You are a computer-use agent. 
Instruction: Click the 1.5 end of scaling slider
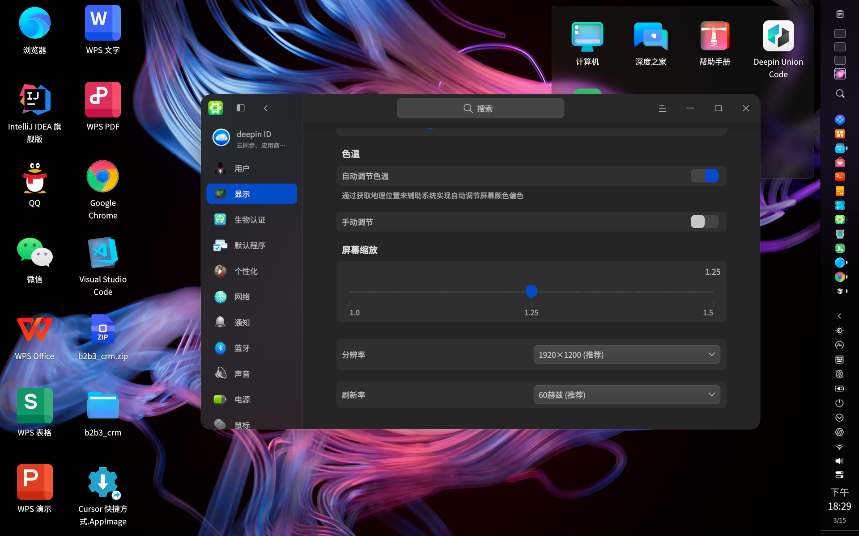(x=708, y=312)
